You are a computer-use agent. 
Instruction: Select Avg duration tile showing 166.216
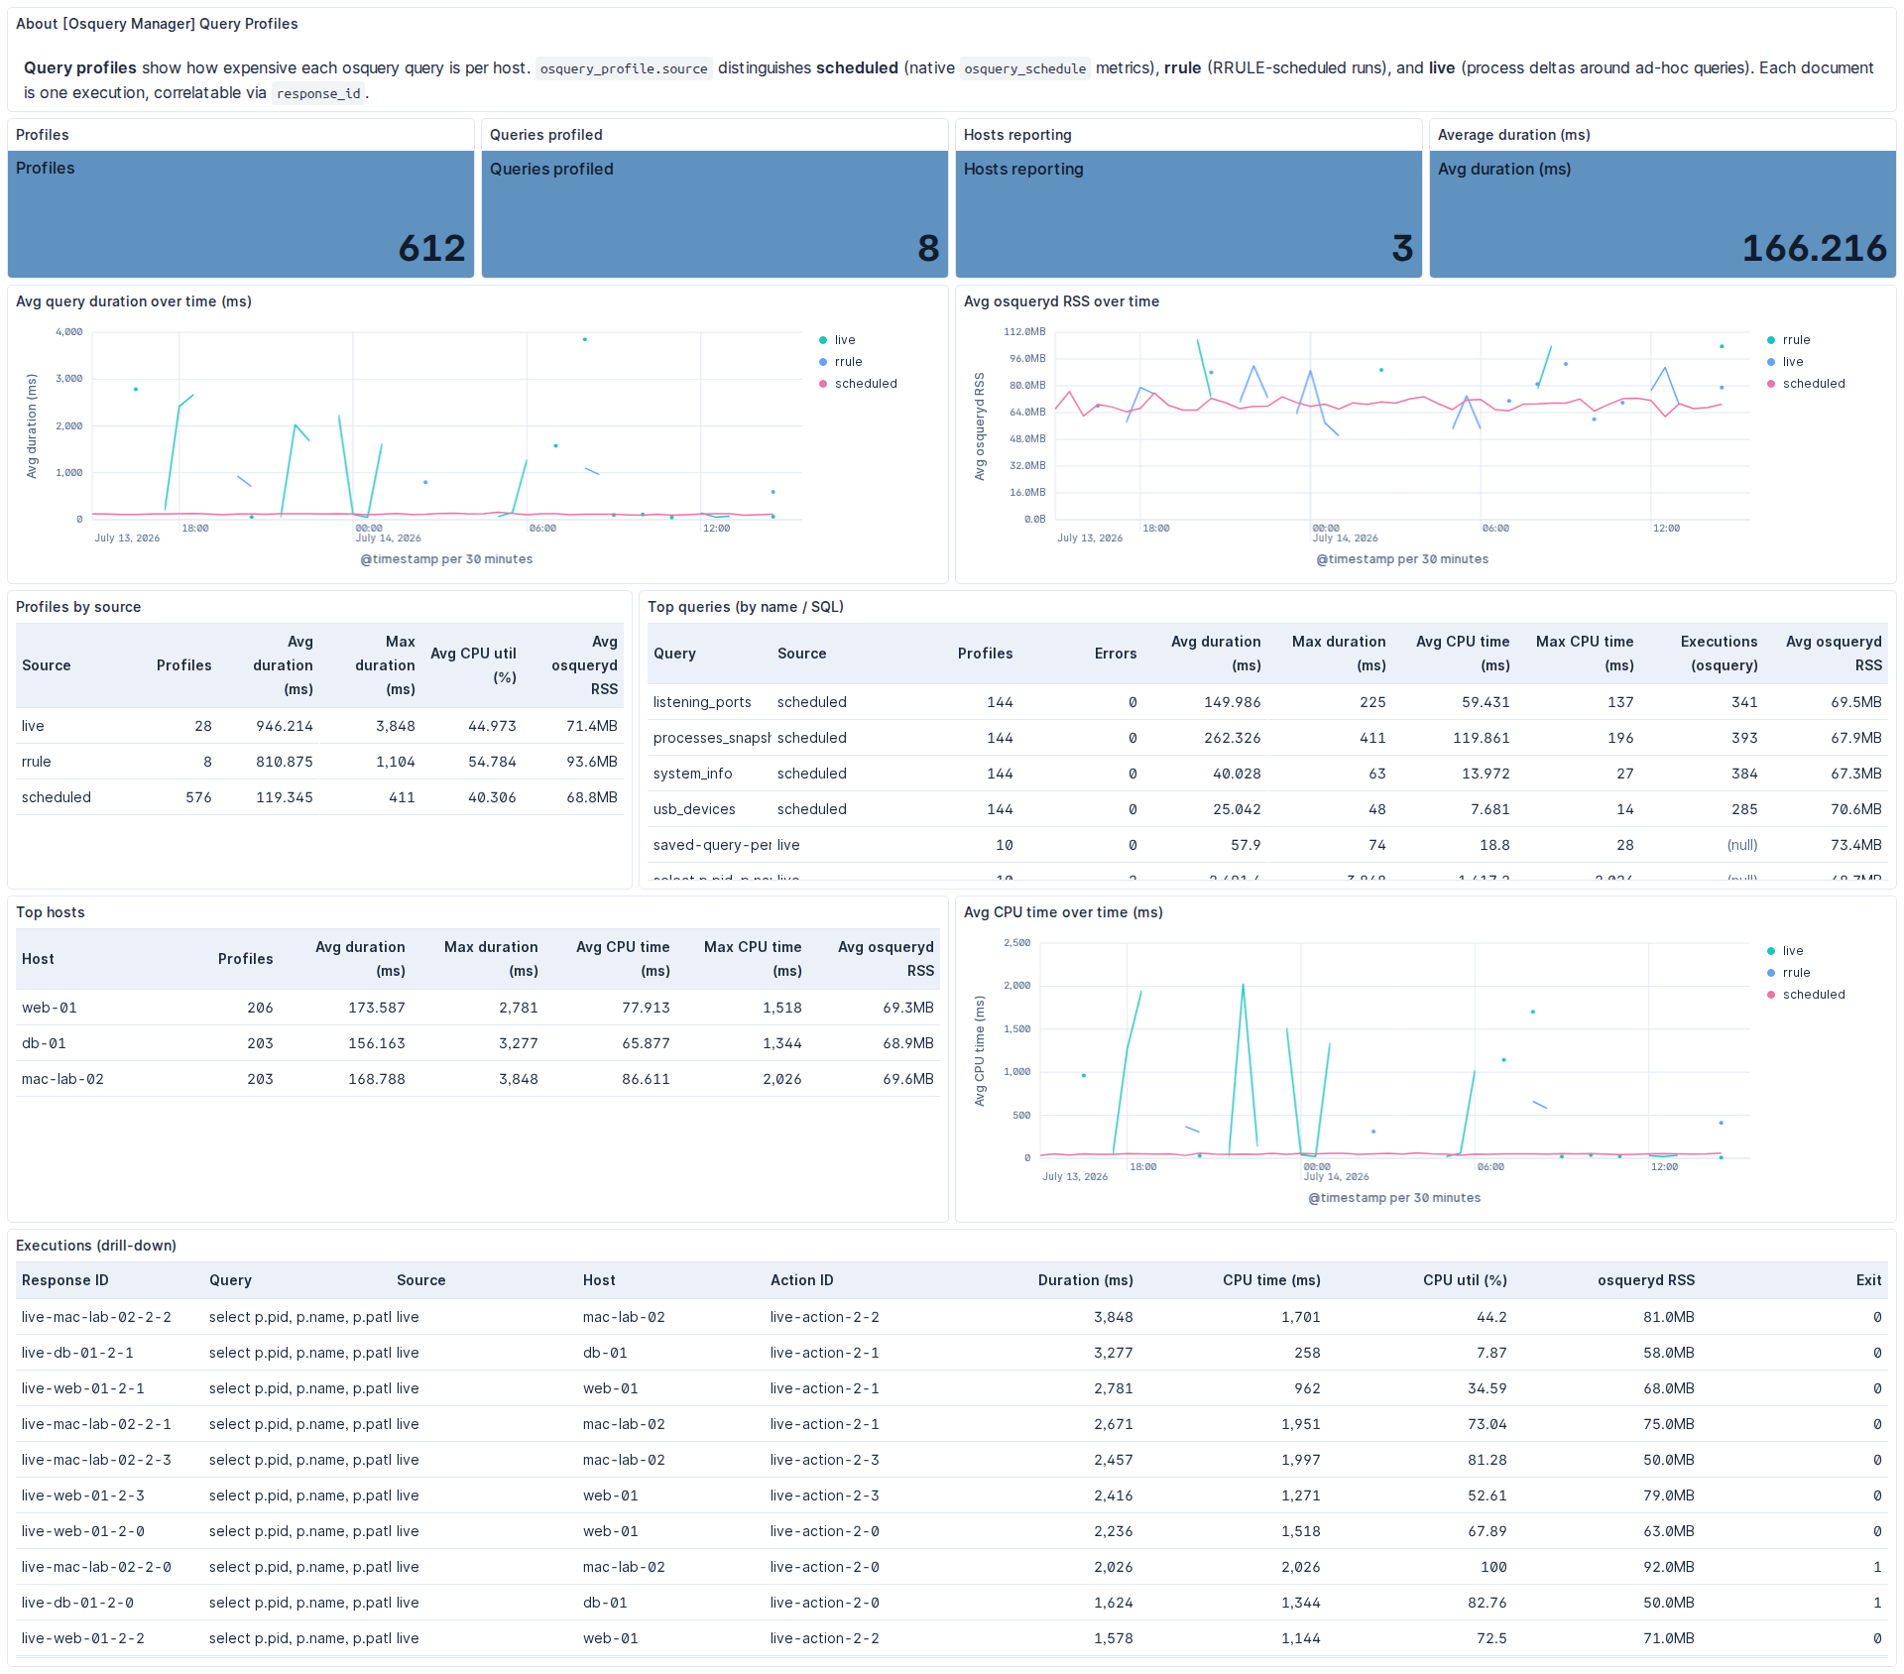pyautogui.click(x=1663, y=214)
